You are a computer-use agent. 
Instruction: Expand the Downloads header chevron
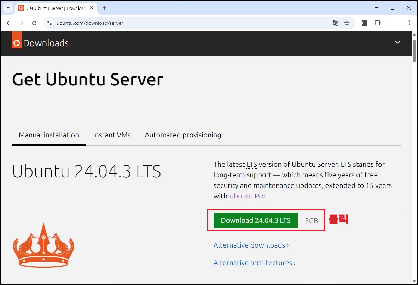pyautogui.click(x=397, y=42)
